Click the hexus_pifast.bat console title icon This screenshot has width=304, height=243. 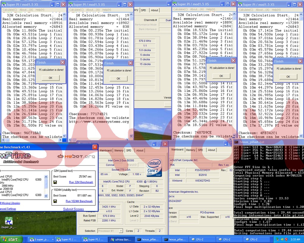[236, 142]
